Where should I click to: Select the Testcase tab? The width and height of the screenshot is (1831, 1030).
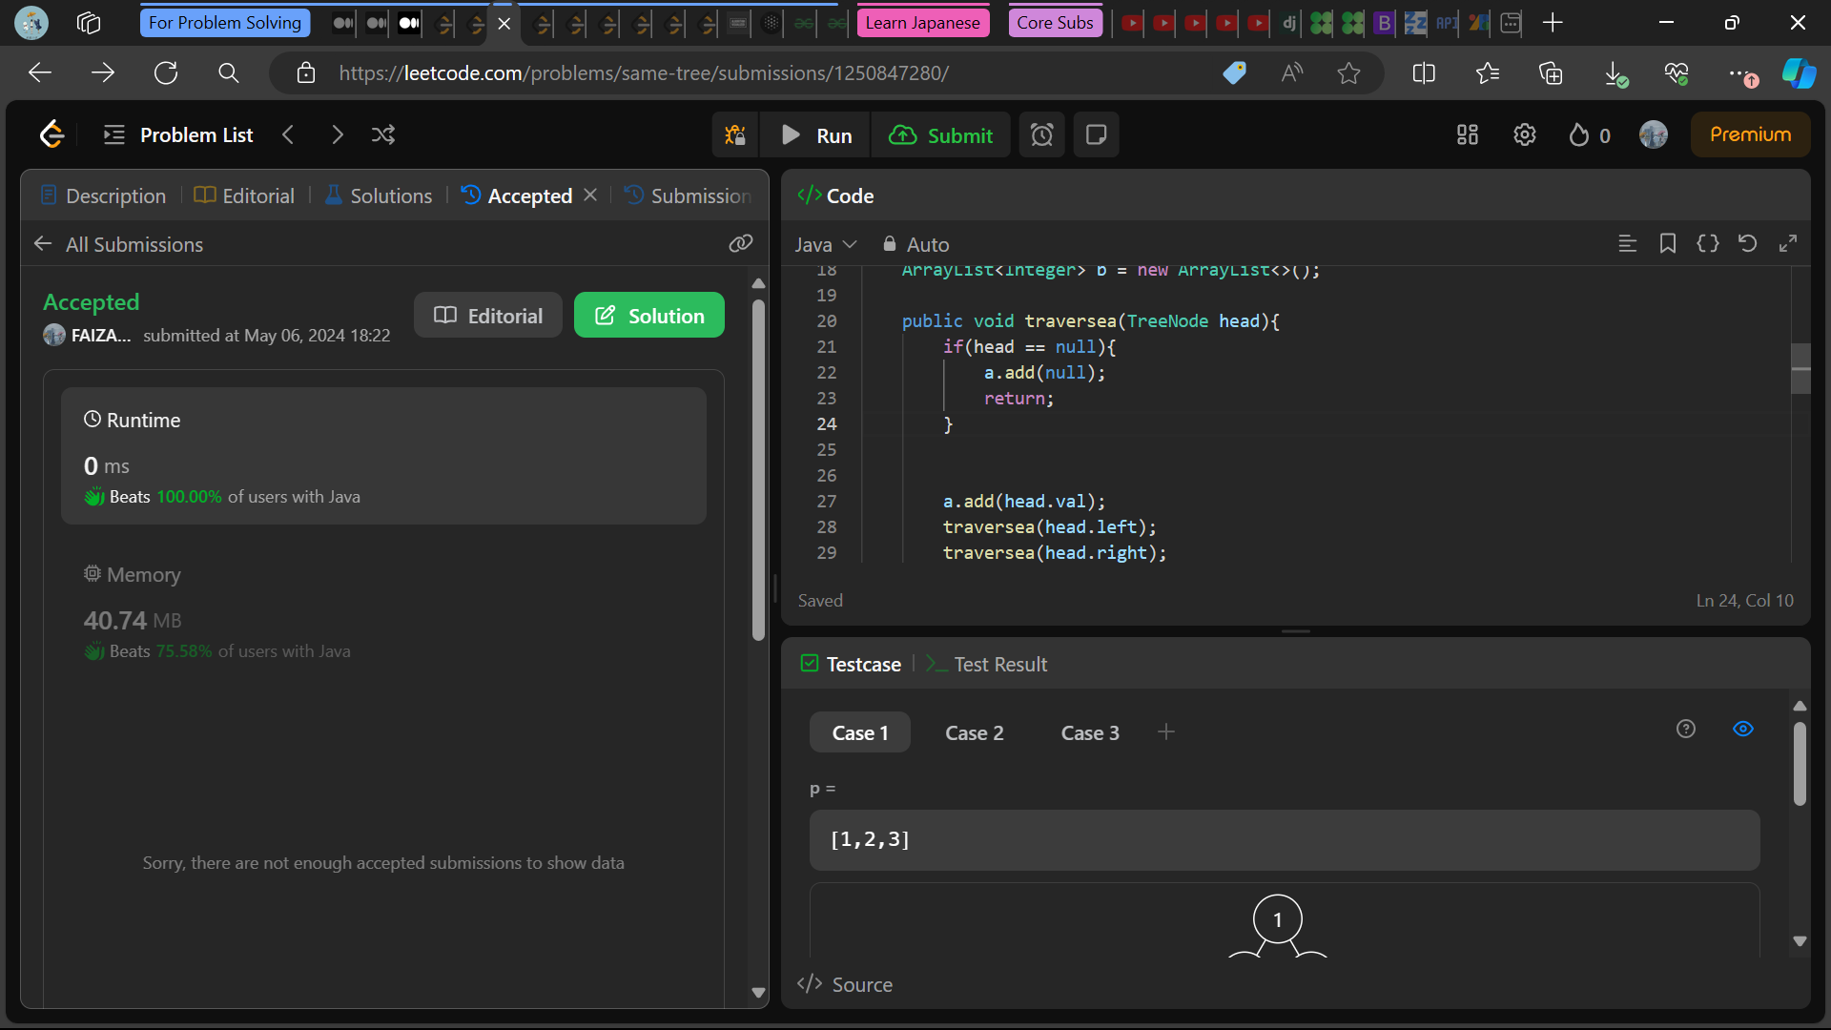point(851,664)
